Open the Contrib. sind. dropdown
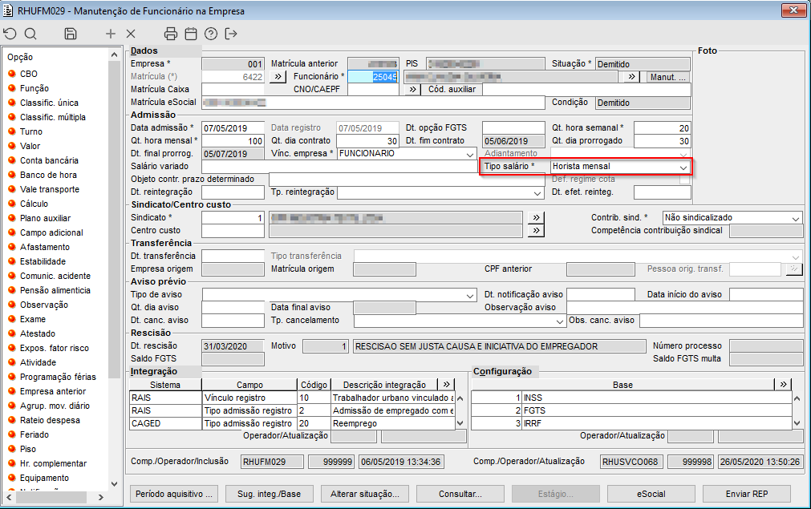This screenshot has width=811, height=509. (x=796, y=219)
